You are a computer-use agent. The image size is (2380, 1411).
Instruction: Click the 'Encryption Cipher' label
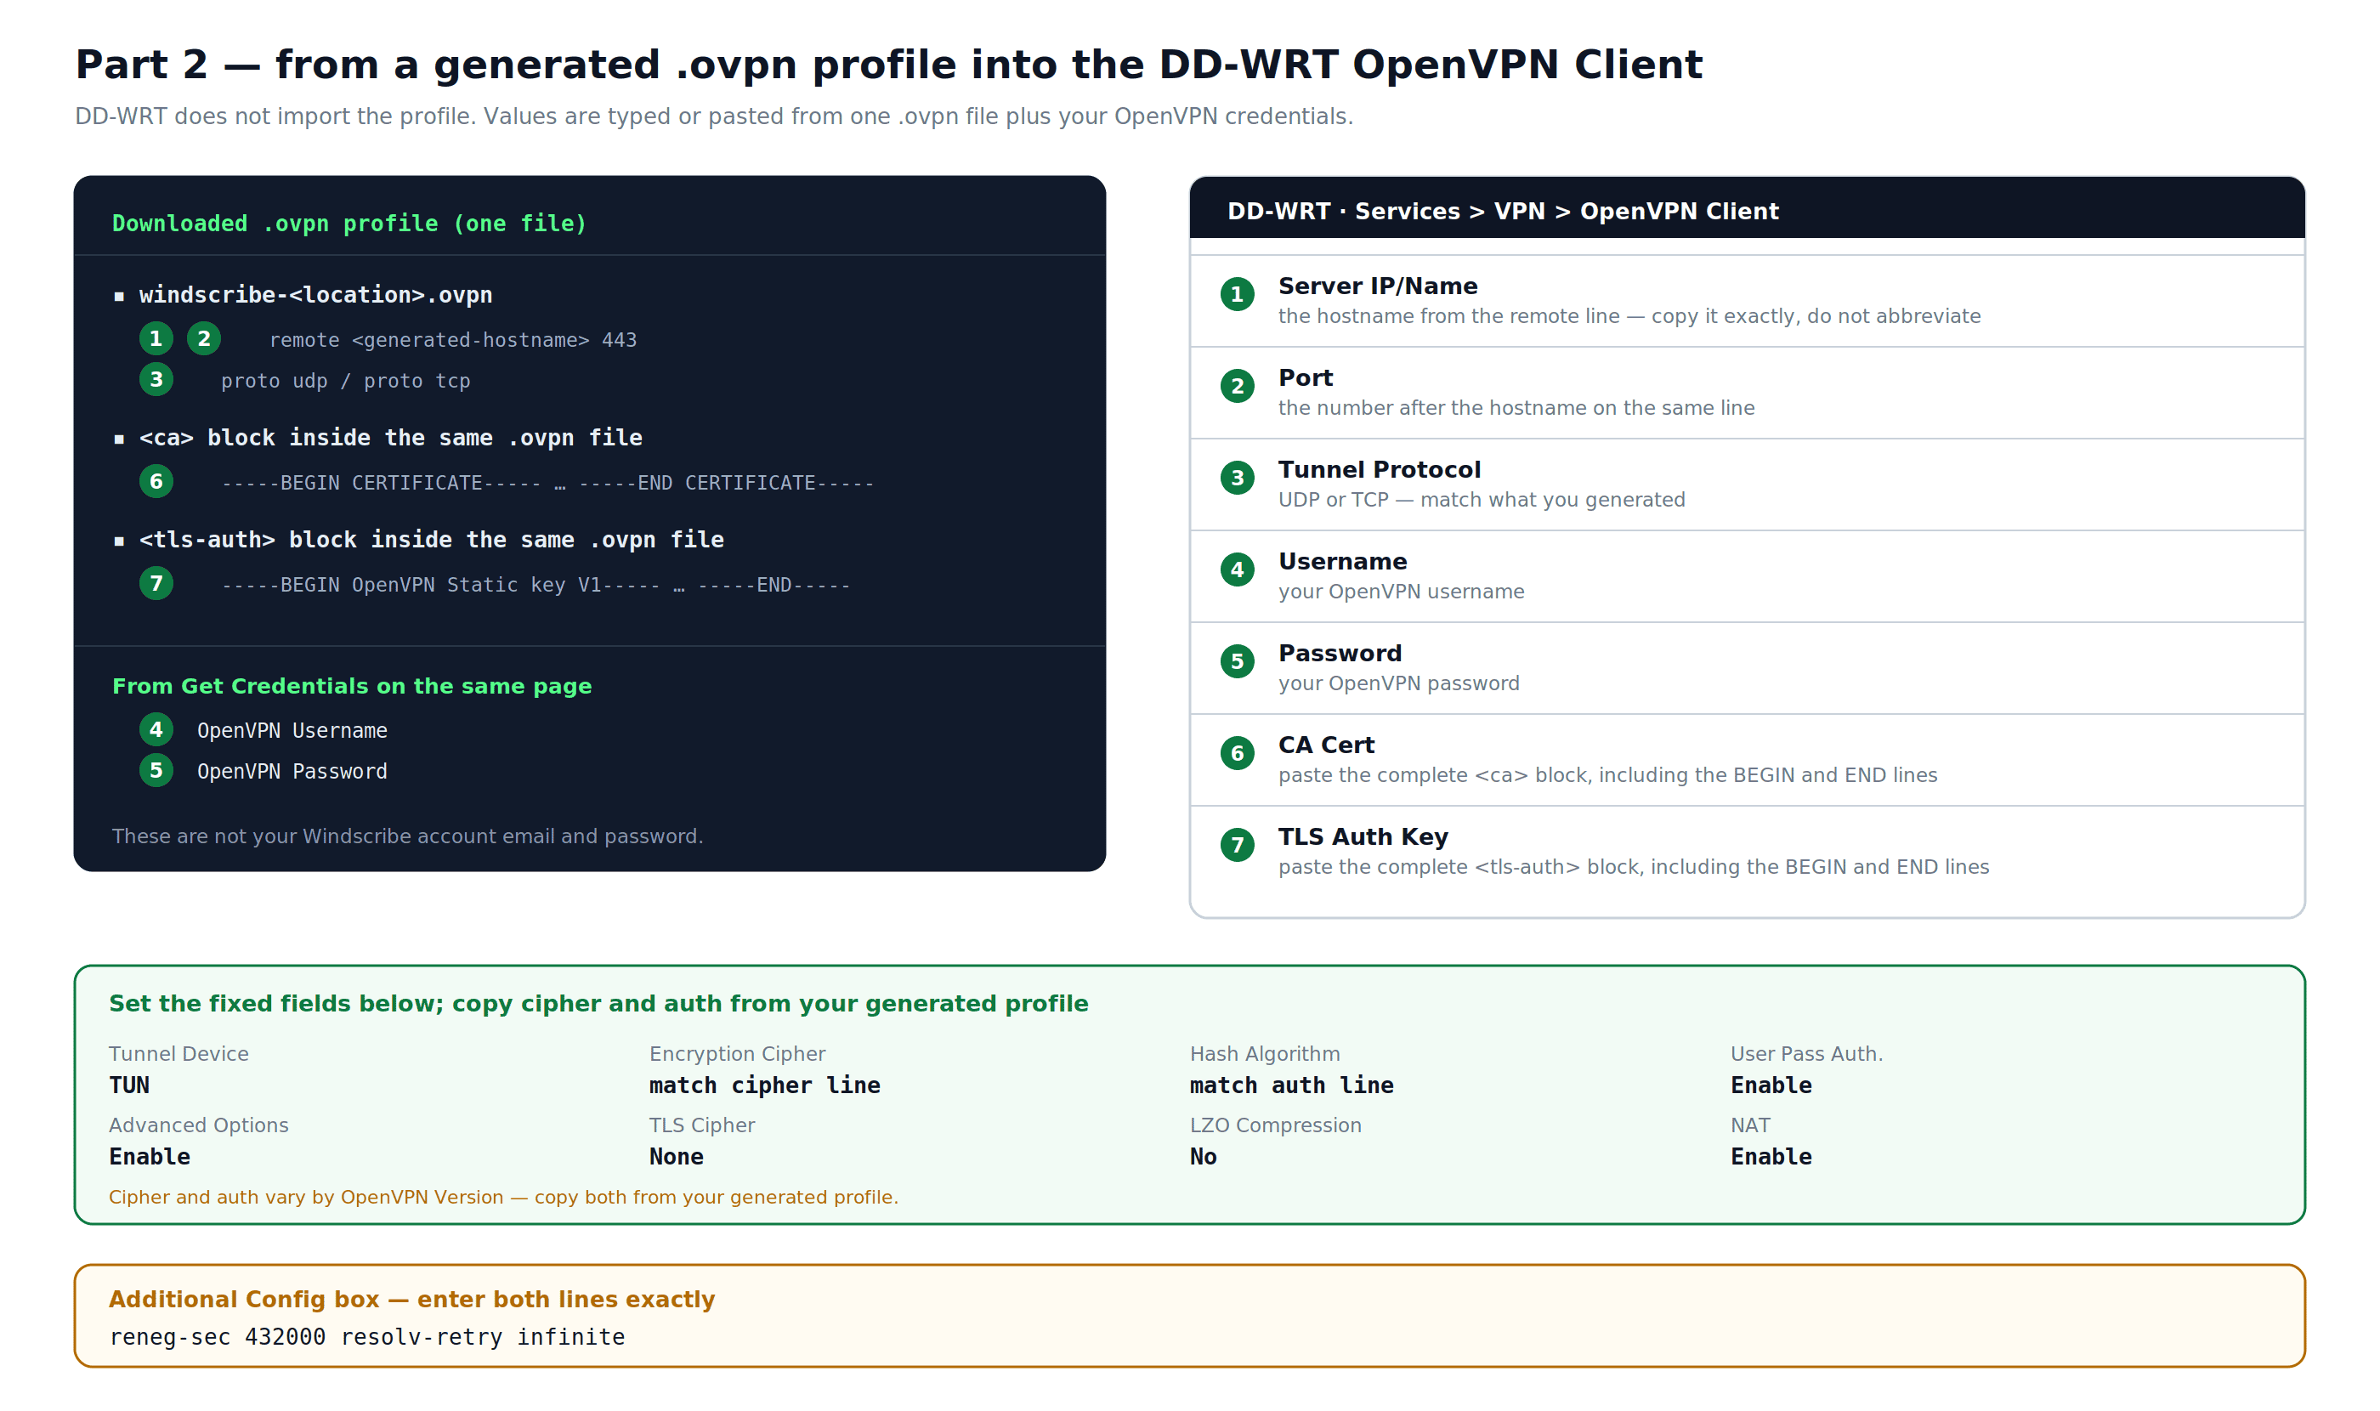click(737, 1053)
